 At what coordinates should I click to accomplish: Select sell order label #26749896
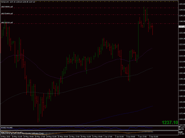point(7,7)
